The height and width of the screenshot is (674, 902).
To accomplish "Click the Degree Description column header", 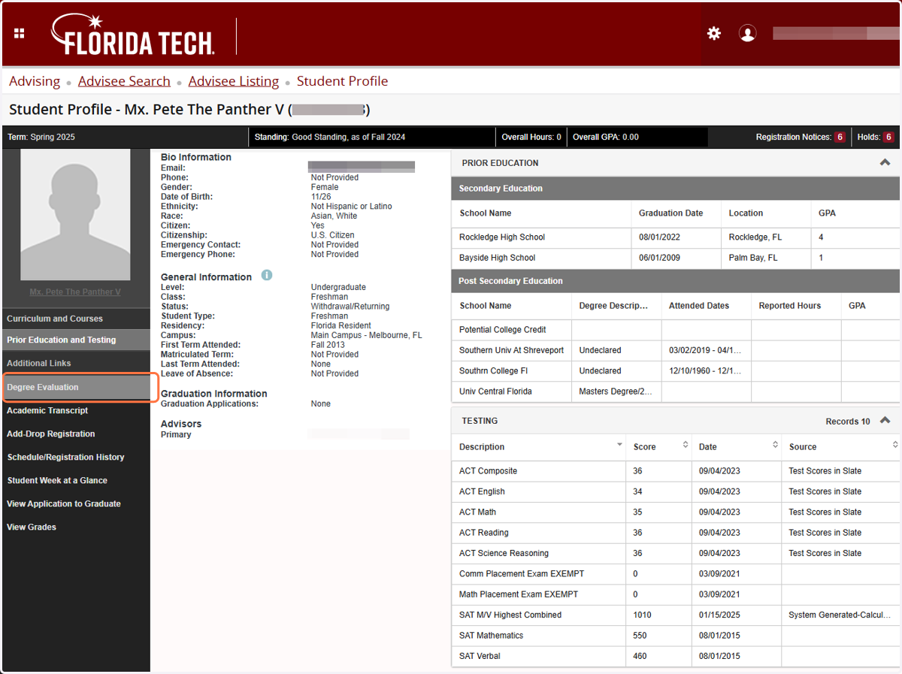I will click(x=613, y=306).
